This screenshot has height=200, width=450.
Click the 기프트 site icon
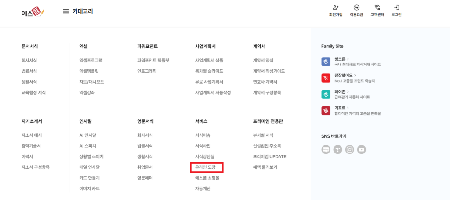click(326, 110)
